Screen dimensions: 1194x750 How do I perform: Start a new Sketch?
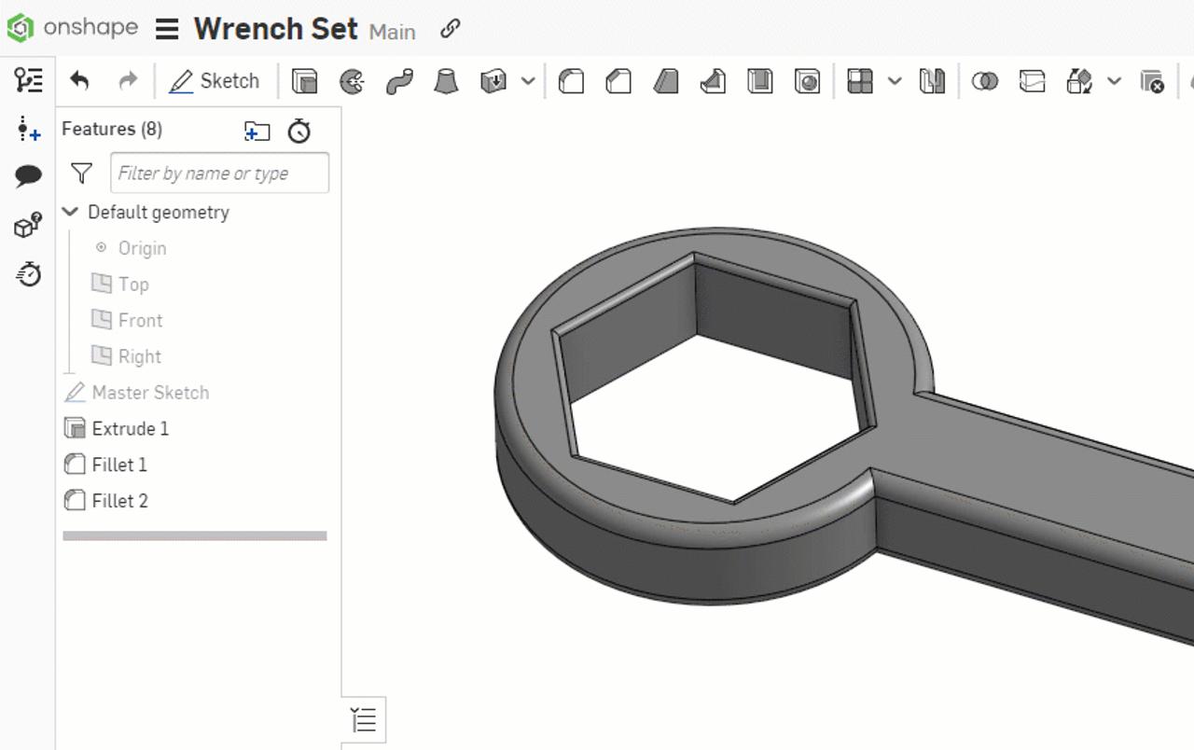click(x=215, y=81)
